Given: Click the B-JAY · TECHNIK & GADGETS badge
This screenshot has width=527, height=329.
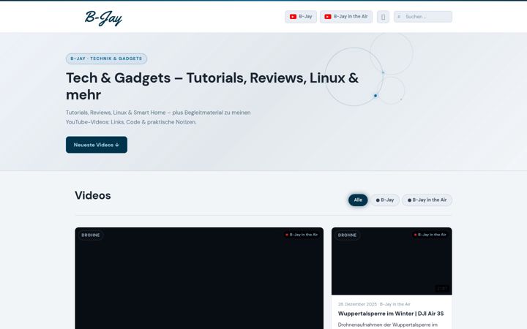Looking at the screenshot, I should pyautogui.click(x=106, y=58).
